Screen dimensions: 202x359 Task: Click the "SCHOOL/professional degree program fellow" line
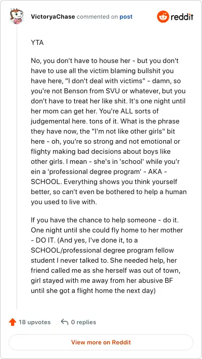click(x=102, y=251)
